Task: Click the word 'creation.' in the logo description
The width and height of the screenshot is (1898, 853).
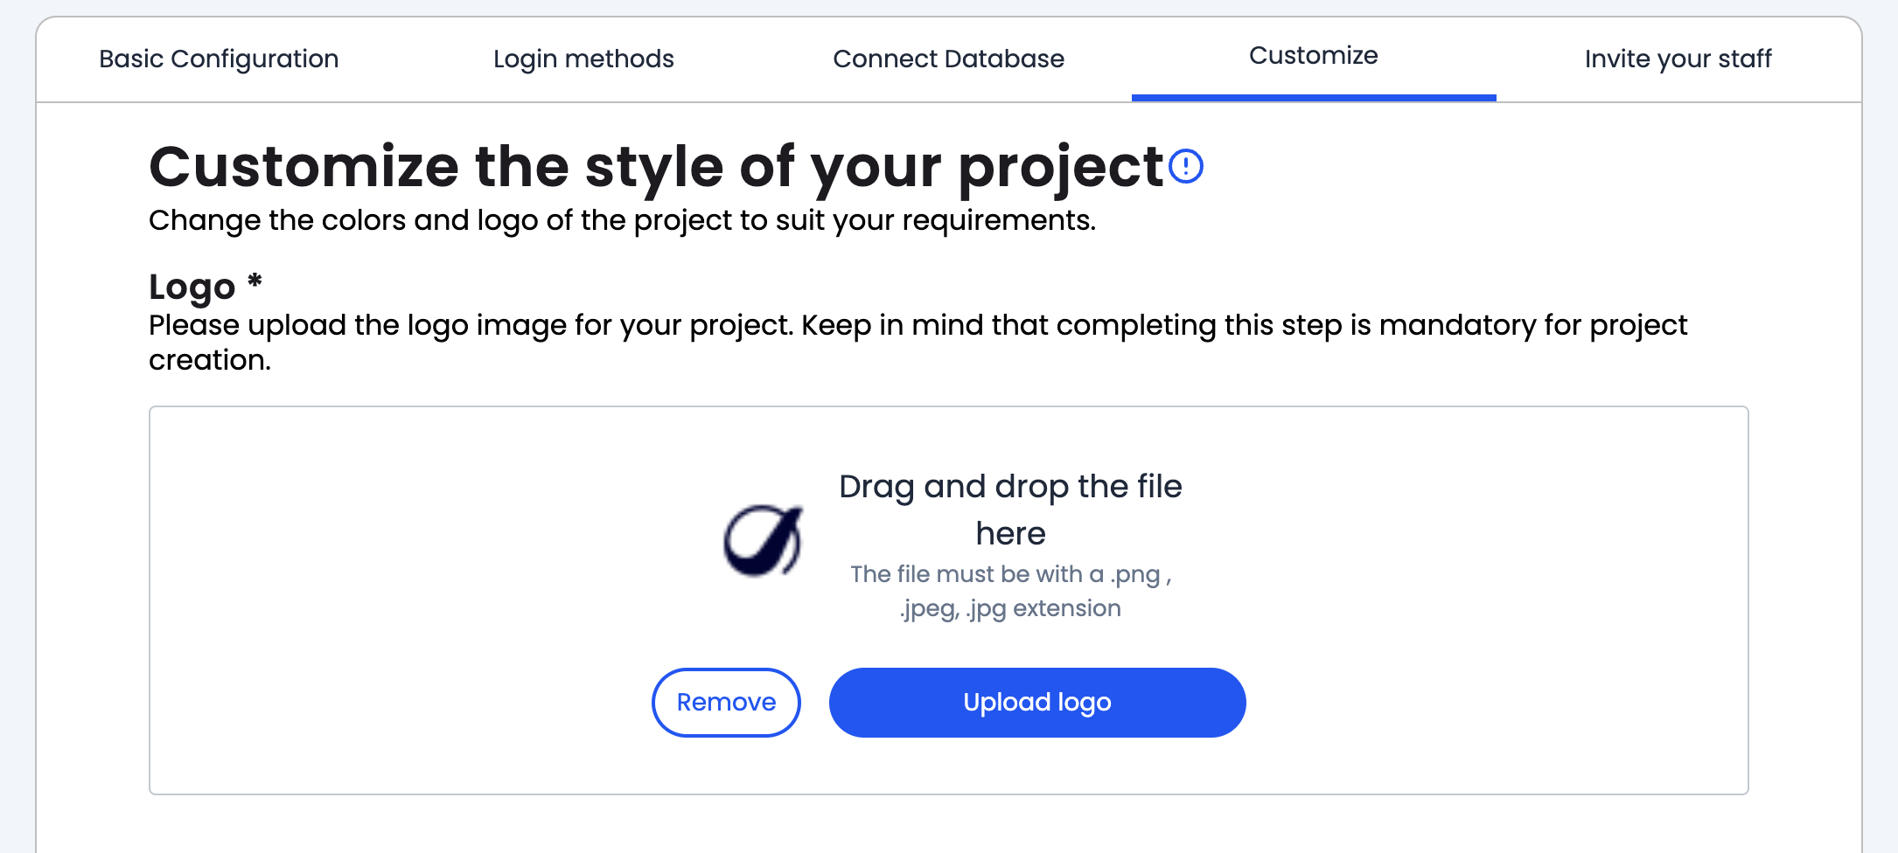Action: coord(210,360)
